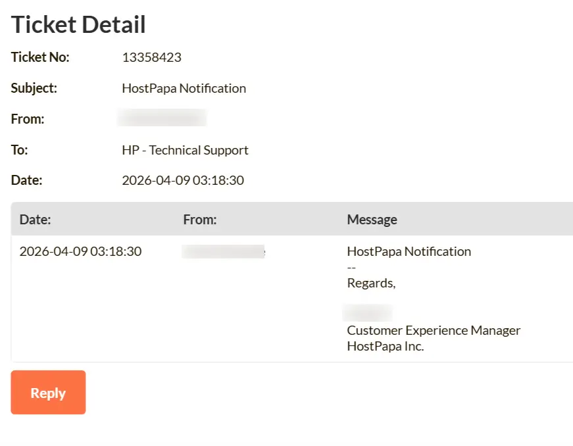573x446 pixels.
Task: Select ticket number 13358423
Action: click(151, 57)
